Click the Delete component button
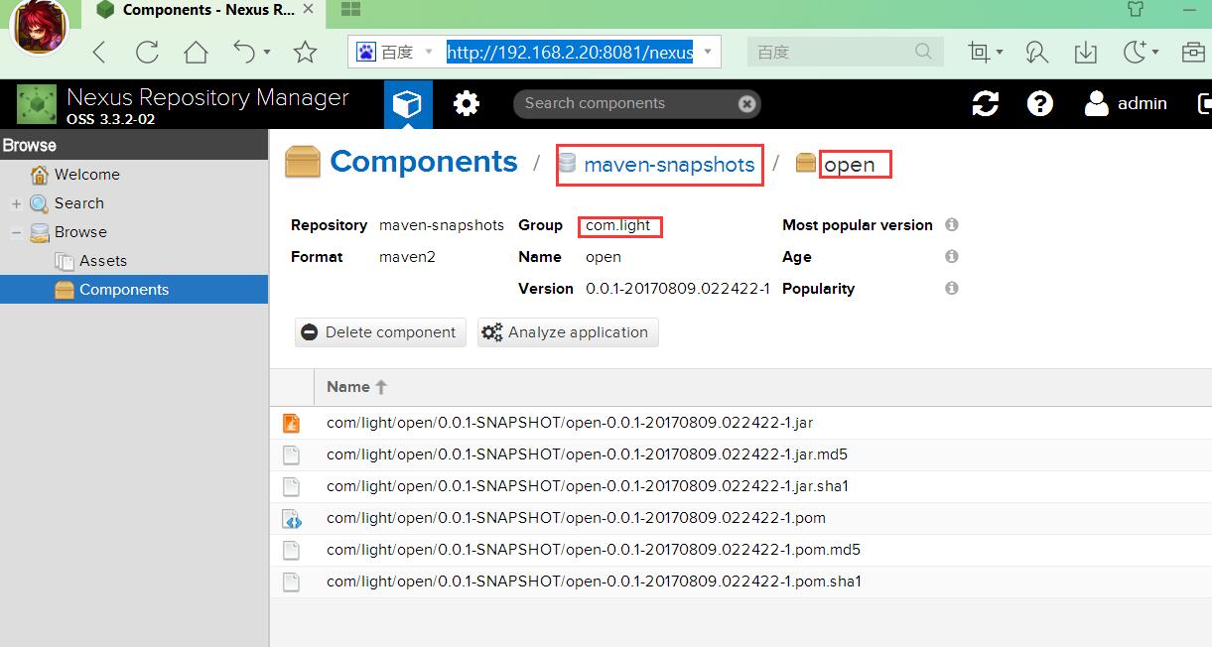 point(380,332)
